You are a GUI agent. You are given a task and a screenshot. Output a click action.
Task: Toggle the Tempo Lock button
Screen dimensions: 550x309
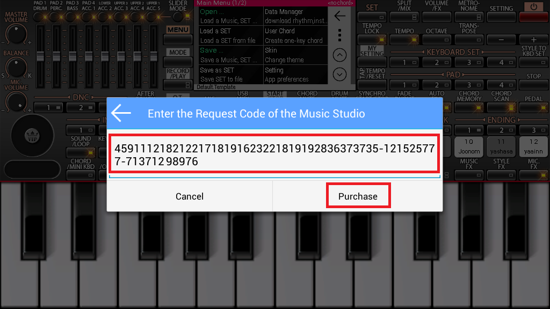click(372, 40)
